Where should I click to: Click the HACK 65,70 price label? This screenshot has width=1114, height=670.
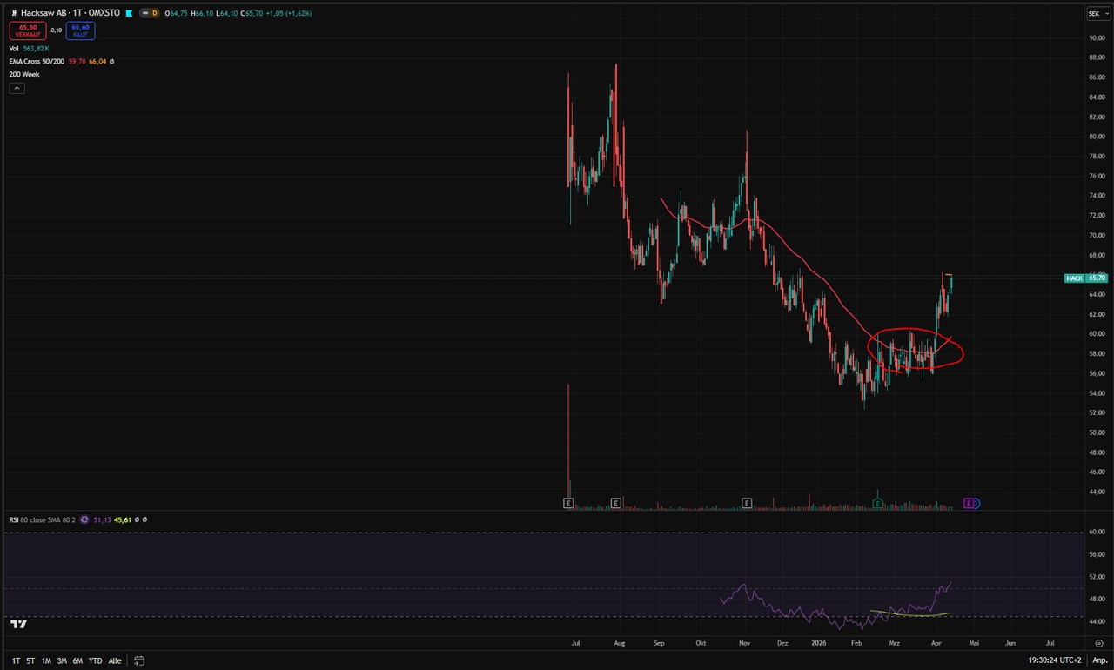(1086, 278)
